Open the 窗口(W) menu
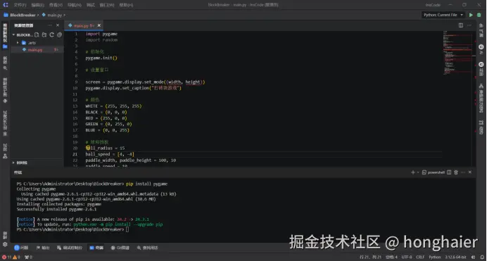Image resolution: width=487 pixels, height=261 pixels. [x=107, y=5]
